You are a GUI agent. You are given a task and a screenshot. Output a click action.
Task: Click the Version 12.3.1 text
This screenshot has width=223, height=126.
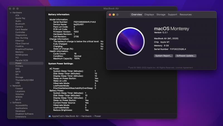coord(161,32)
